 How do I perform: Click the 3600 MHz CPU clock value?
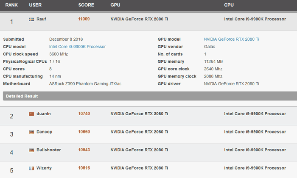[x=59, y=54]
